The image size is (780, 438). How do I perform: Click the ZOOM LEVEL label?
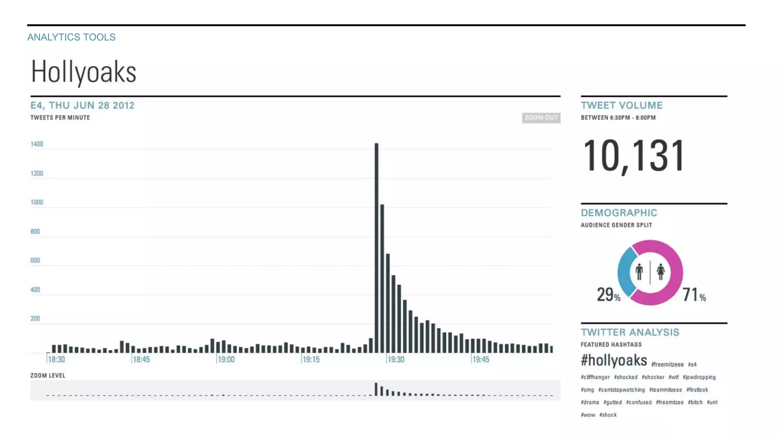[48, 376]
